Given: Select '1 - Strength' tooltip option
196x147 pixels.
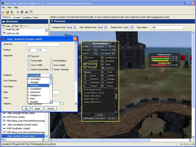Looking at the screenshot, I should (38, 82).
